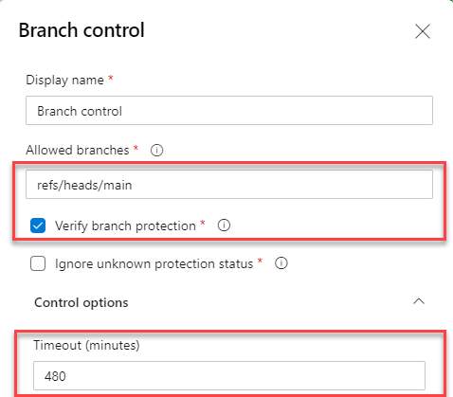Screen dimensions: 453x397
Task: Uncheck the Verify branch protection checkbox
Action: click(x=38, y=226)
